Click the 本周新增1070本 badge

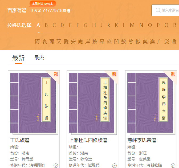pos(42,4)
